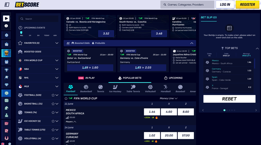Screen dimensions: 261x145
Task: Open the shopping bag icon in left rail
Action: (x=6, y=44)
